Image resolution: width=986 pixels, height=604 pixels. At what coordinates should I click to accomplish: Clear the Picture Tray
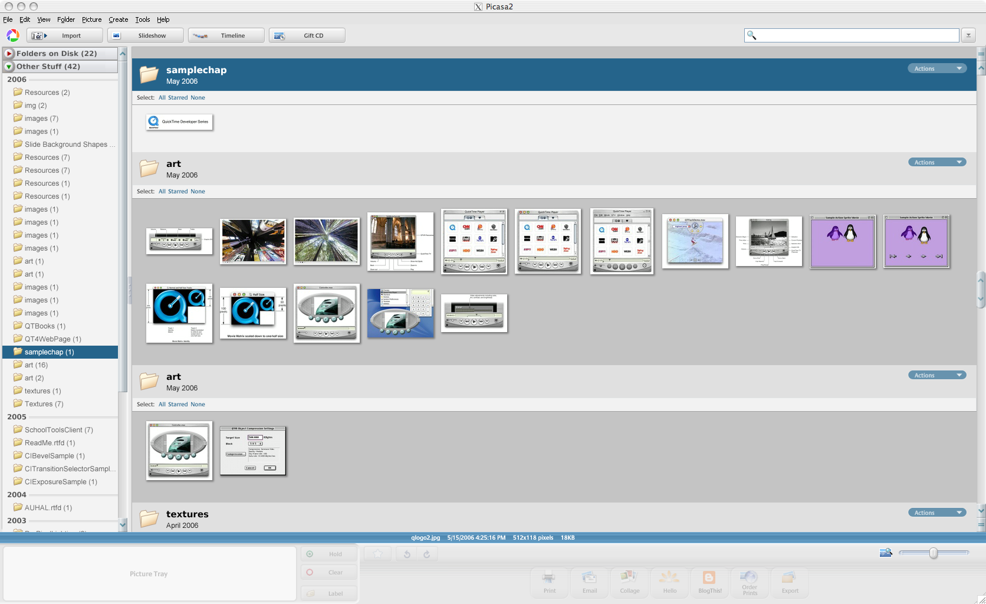(328, 572)
